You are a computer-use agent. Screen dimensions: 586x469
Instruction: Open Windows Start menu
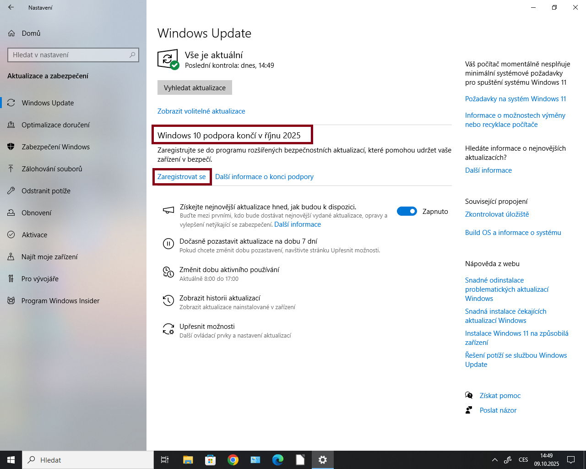tap(11, 460)
